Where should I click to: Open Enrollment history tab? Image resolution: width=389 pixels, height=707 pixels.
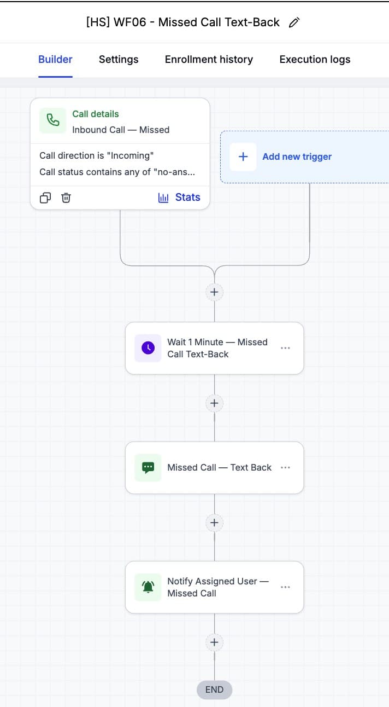209,59
